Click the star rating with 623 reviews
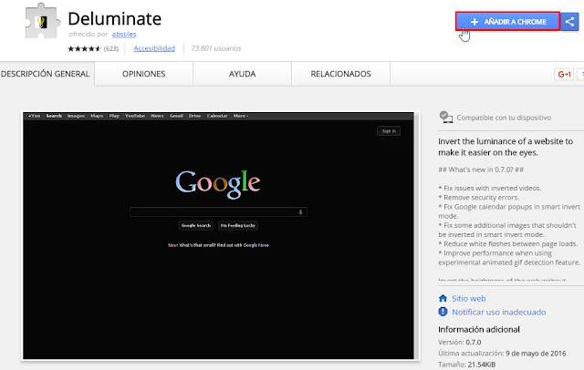 93,48
